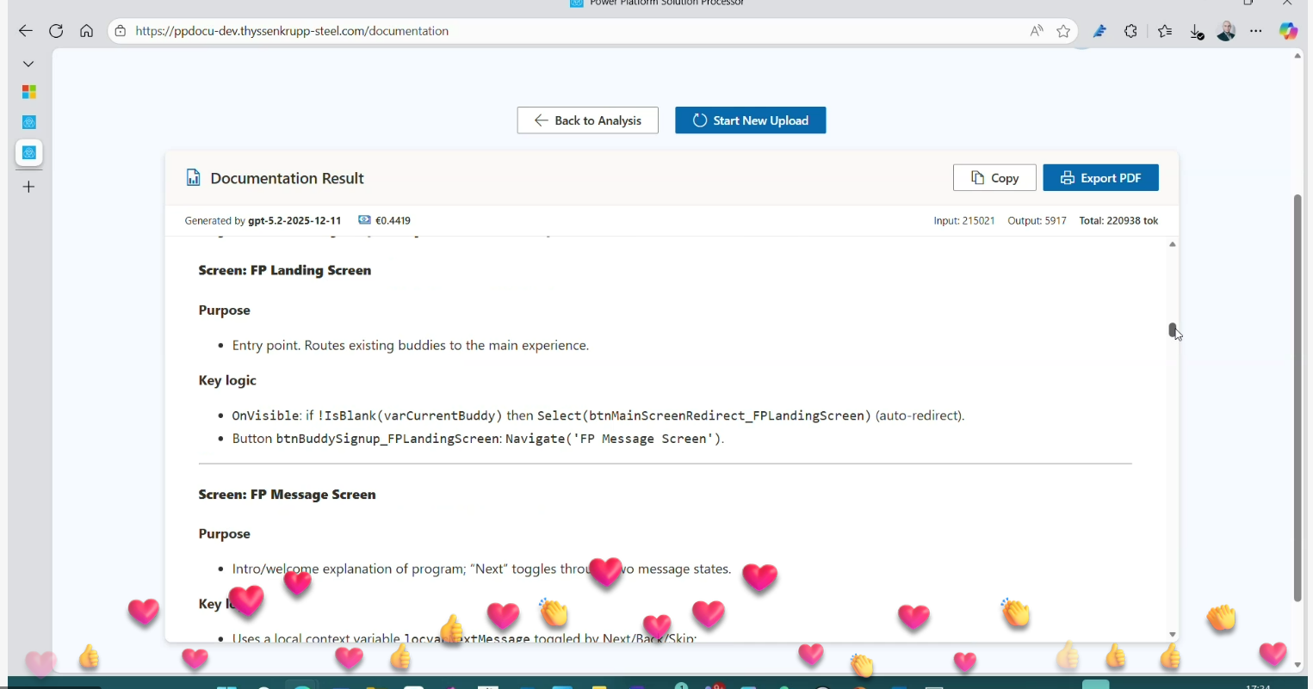Go back using browser back arrow
The image size is (1313, 689).
coord(26,31)
